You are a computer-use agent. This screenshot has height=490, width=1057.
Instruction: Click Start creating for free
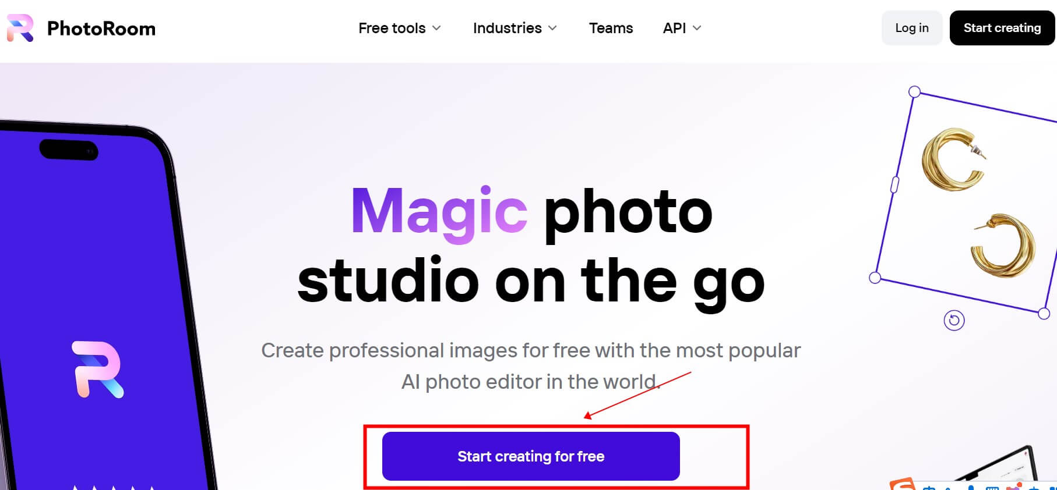coord(531,456)
